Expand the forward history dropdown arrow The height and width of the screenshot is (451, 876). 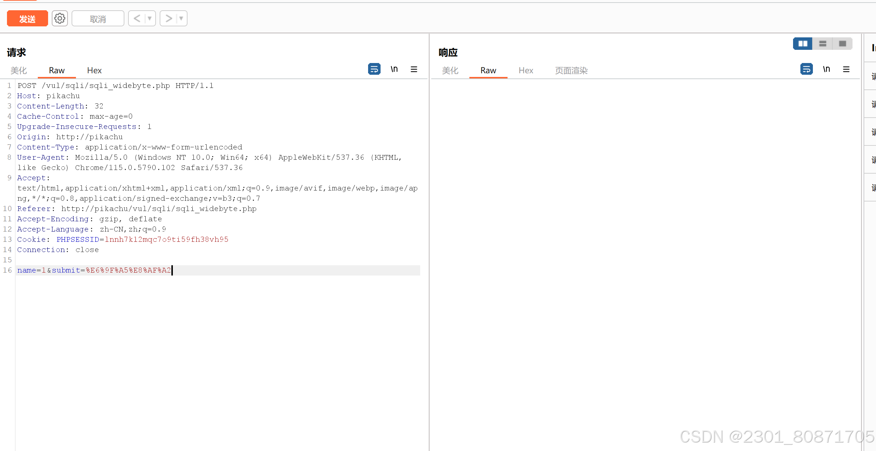(x=181, y=18)
